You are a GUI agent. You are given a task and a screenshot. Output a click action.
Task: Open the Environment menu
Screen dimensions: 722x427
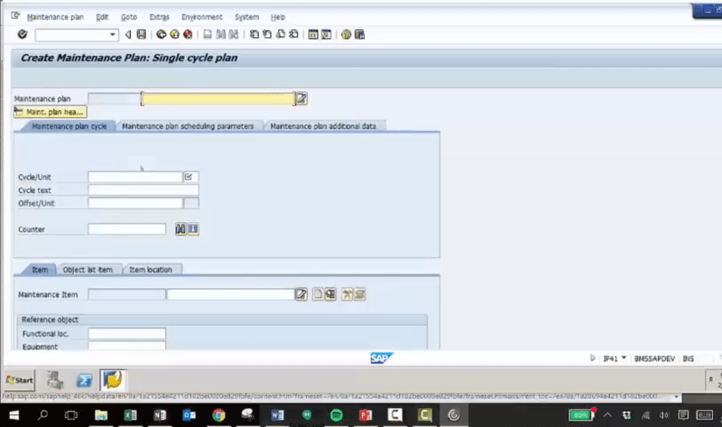(201, 17)
